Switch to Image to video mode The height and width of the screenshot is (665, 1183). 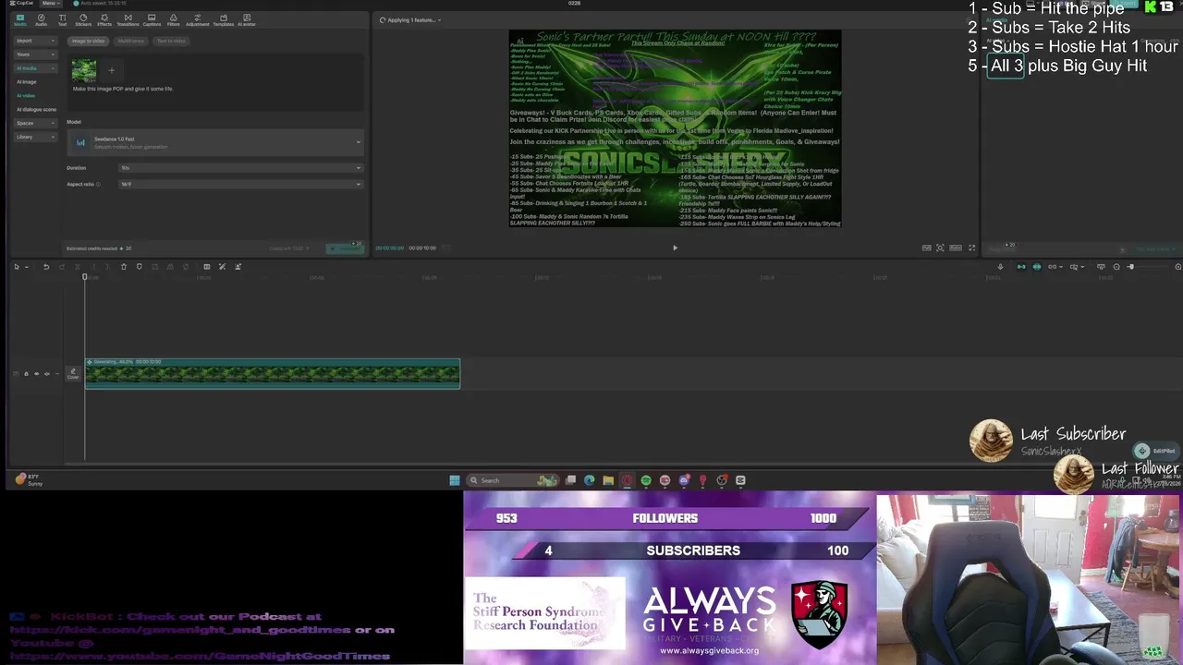pos(89,41)
